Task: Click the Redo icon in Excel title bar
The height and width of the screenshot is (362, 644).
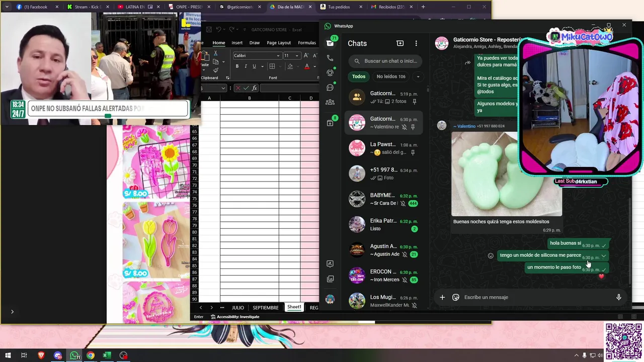Action: tap(232, 30)
